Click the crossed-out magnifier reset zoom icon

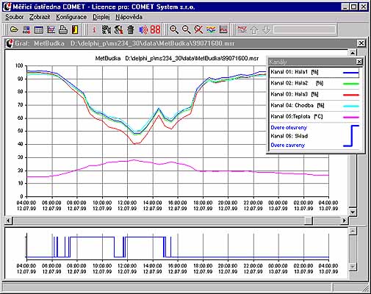(198, 30)
